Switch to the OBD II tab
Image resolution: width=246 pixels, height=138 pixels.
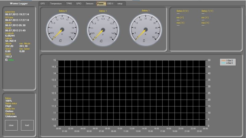tap(110, 3)
